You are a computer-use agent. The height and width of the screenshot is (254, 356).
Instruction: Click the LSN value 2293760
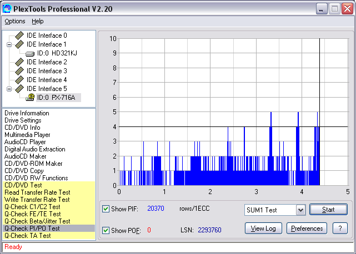(x=209, y=230)
